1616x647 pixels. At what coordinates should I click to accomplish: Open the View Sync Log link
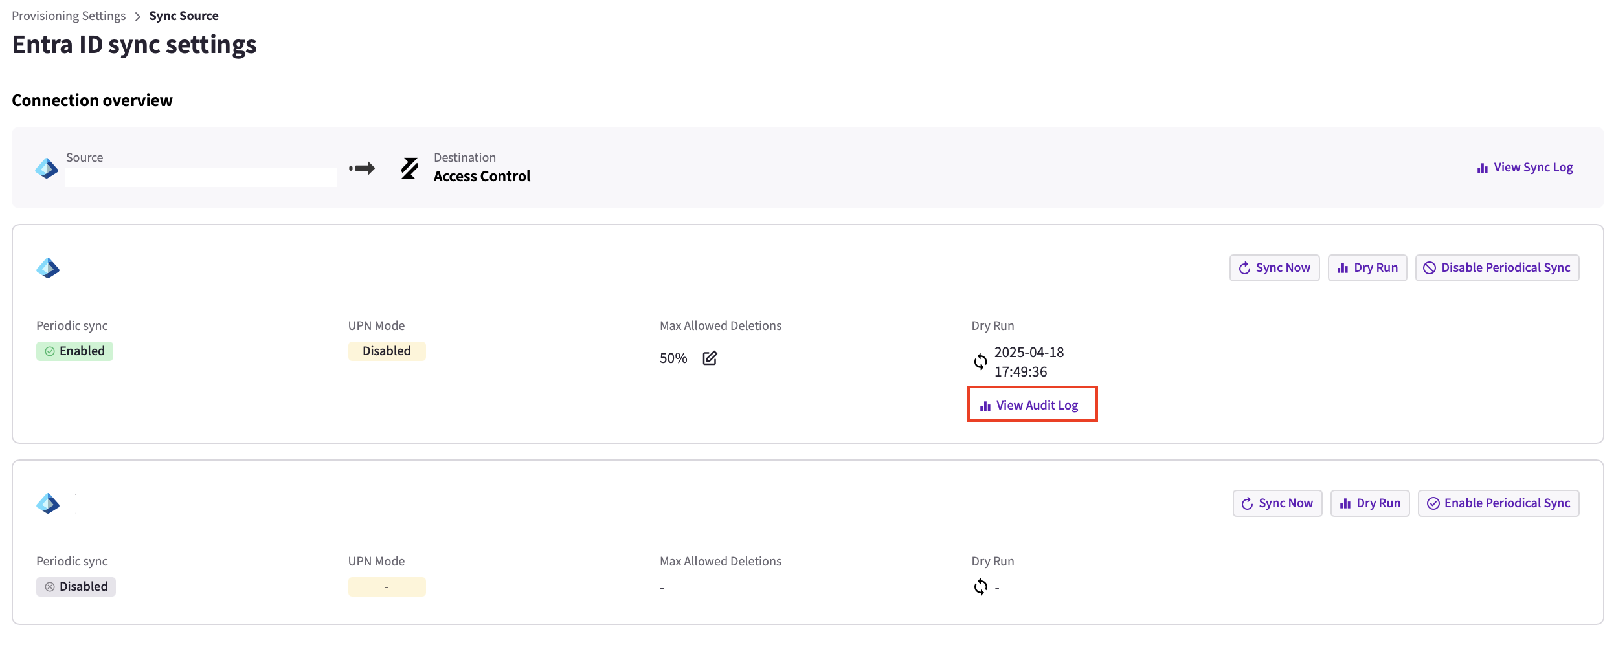pyautogui.click(x=1525, y=168)
